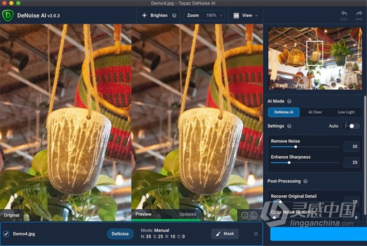Remove Demo4.jpg with the X icon
Image resolution: width=367 pixels, height=246 pixels.
click(256, 234)
